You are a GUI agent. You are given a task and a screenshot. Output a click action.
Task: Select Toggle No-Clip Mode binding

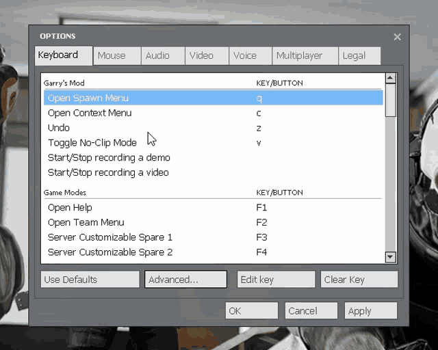(x=214, y=143)
